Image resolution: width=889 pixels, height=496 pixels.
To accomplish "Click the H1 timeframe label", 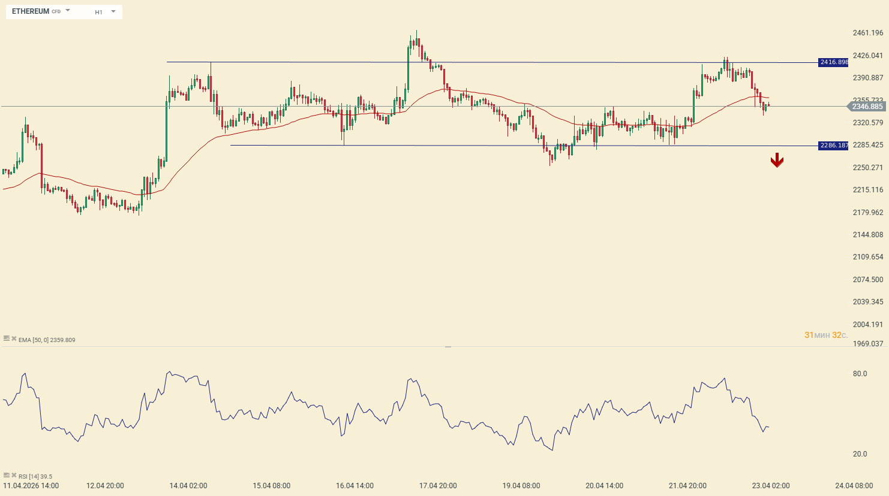I will pos(99,12).
